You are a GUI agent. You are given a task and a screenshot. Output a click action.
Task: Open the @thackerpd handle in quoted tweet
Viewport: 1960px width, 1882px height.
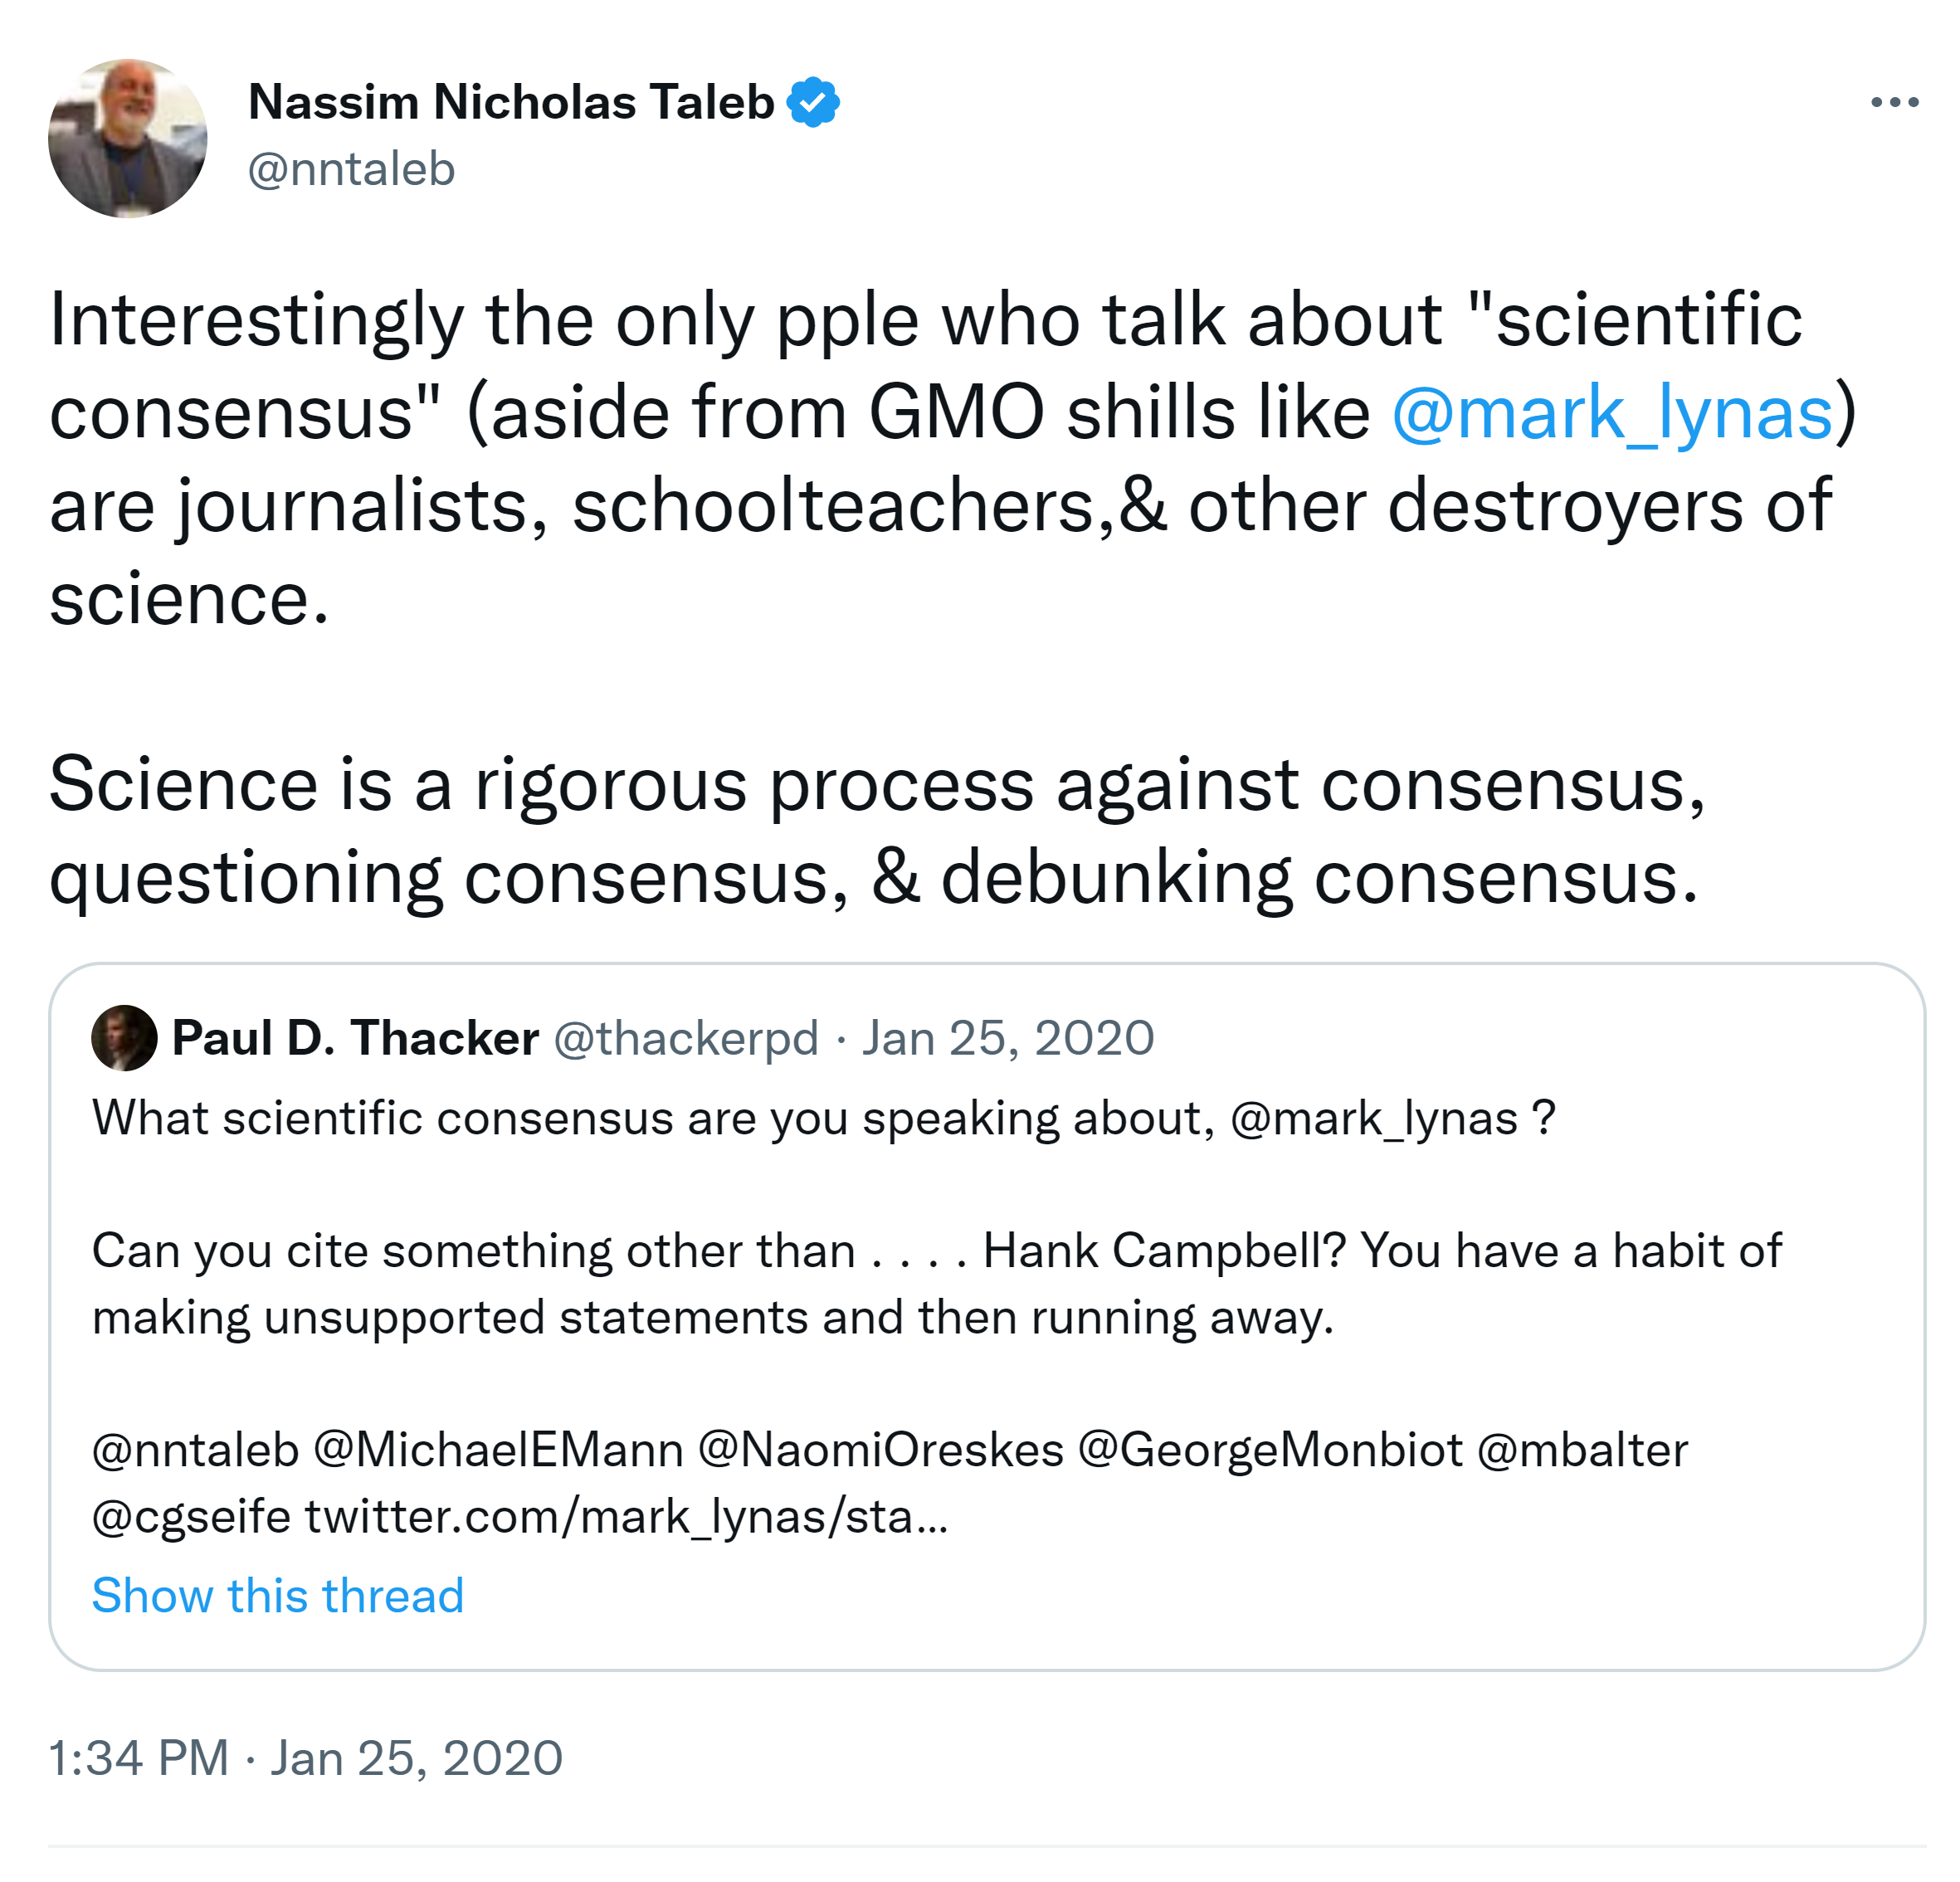point(686,1038)
